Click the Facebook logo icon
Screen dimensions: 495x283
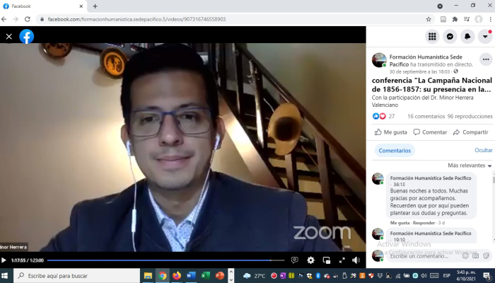(27, 36)
